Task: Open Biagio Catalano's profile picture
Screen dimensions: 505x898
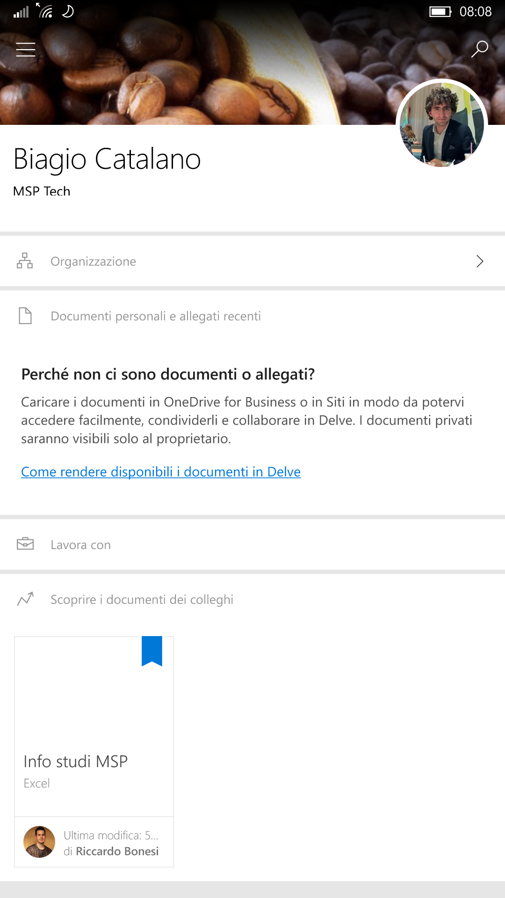Action: pyautogui.click(x=442, y=125)
